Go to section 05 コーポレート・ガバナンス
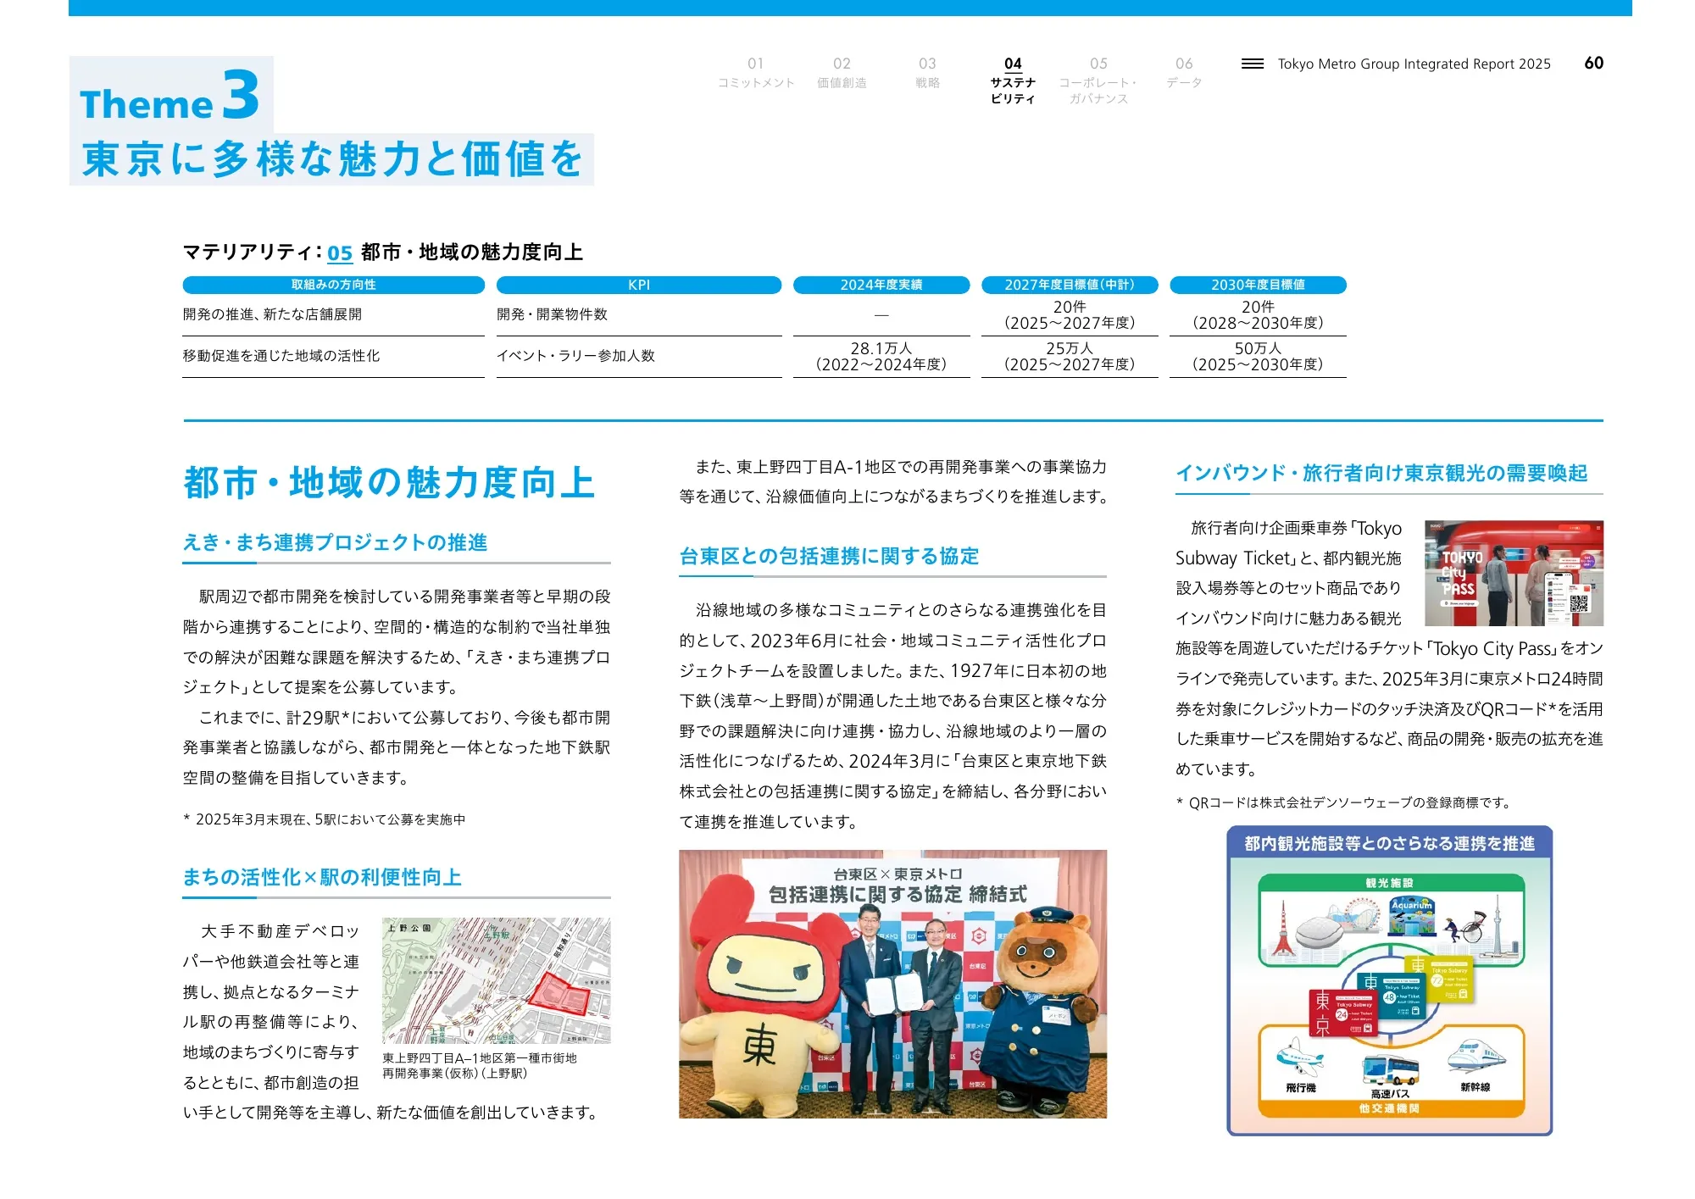Screen dimensions: 1695x1199 1098,80
